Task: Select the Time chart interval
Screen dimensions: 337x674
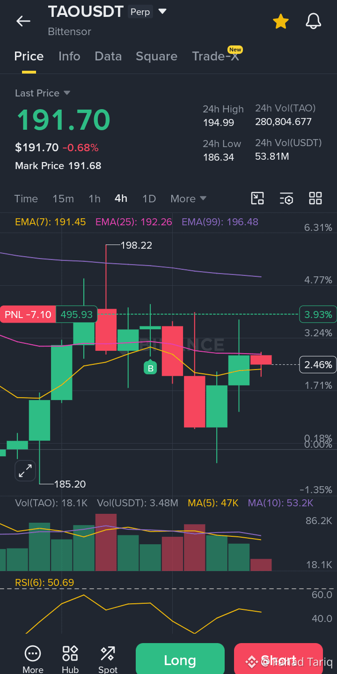Action: pos(26,199)
